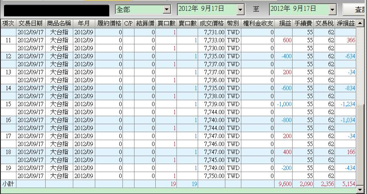
Task: Click the 賣口數 column header
Action: (x=187, y=23)
